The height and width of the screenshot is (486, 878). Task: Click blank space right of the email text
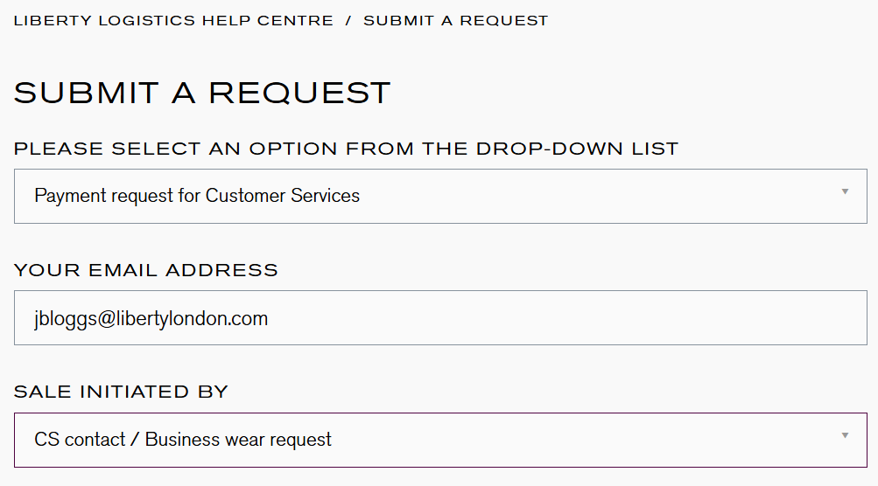pyautogui.click(x=560, y=318)
